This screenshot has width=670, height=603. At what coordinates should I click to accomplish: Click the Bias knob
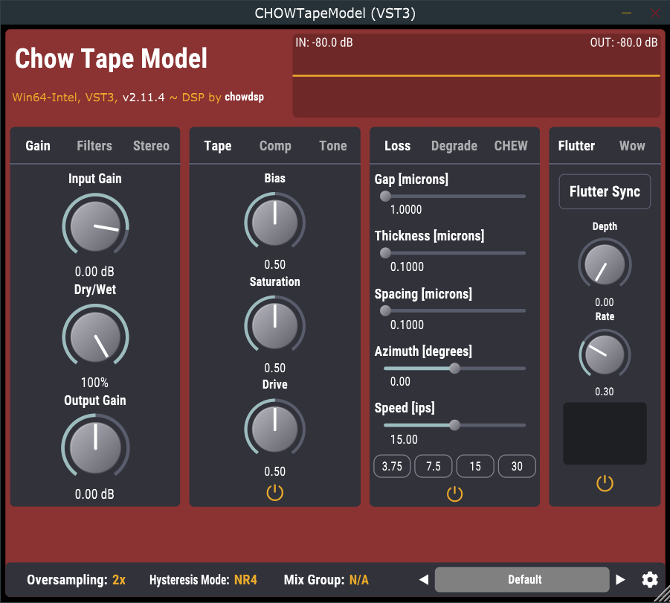[x=274, y=223]
